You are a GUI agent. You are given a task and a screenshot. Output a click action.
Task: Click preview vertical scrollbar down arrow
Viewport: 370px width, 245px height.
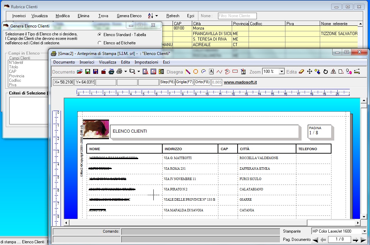(363, 216)
